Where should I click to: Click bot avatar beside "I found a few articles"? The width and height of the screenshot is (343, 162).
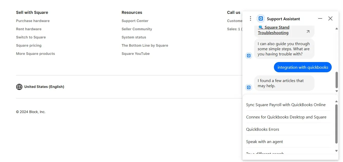[248, 88]
